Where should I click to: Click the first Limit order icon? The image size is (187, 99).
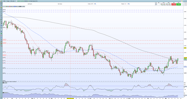162,4
